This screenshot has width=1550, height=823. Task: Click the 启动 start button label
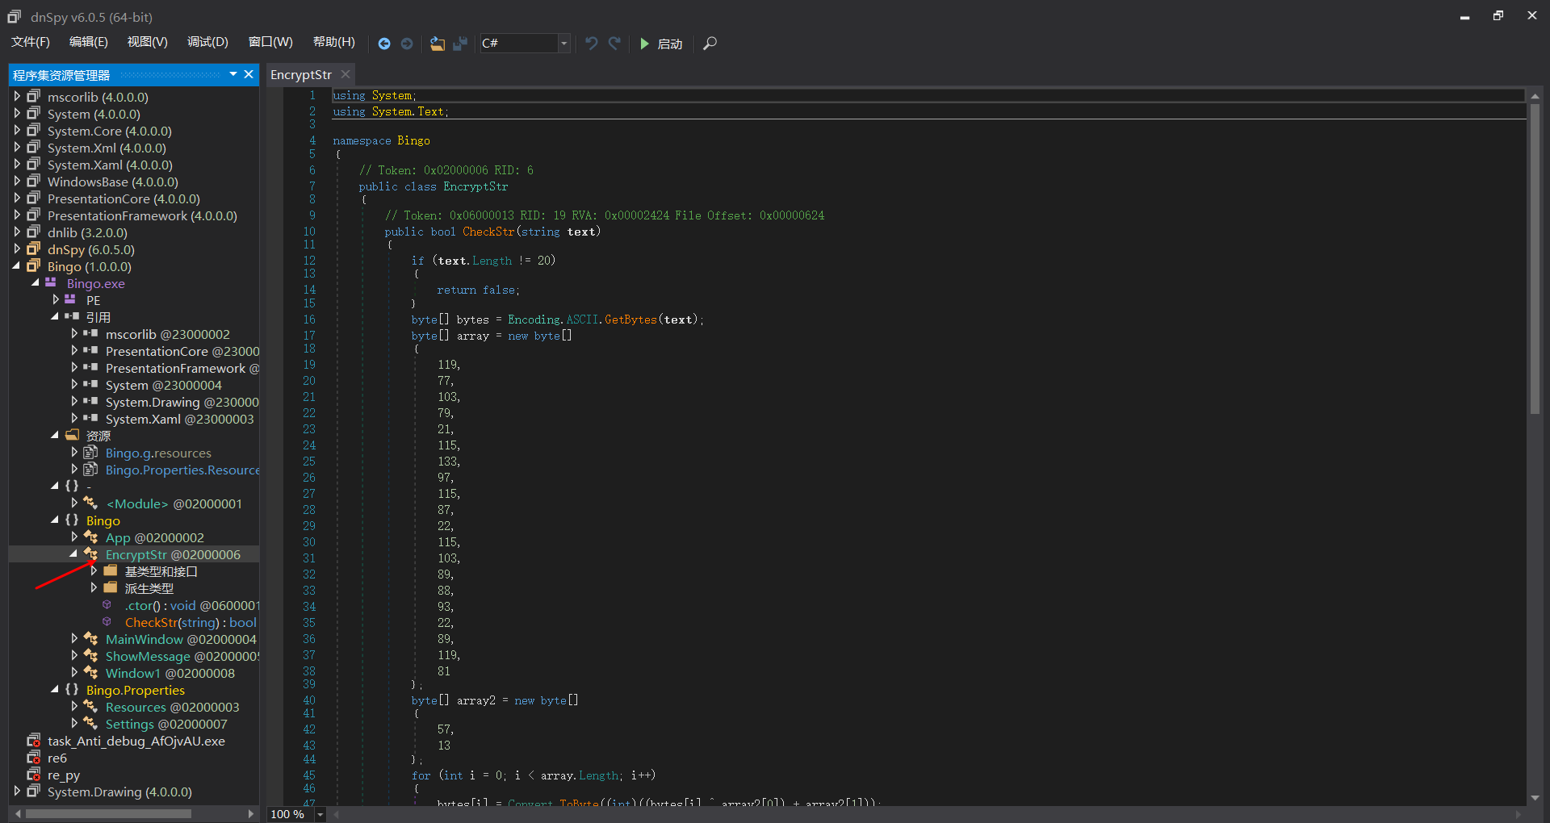click(670, 44)
